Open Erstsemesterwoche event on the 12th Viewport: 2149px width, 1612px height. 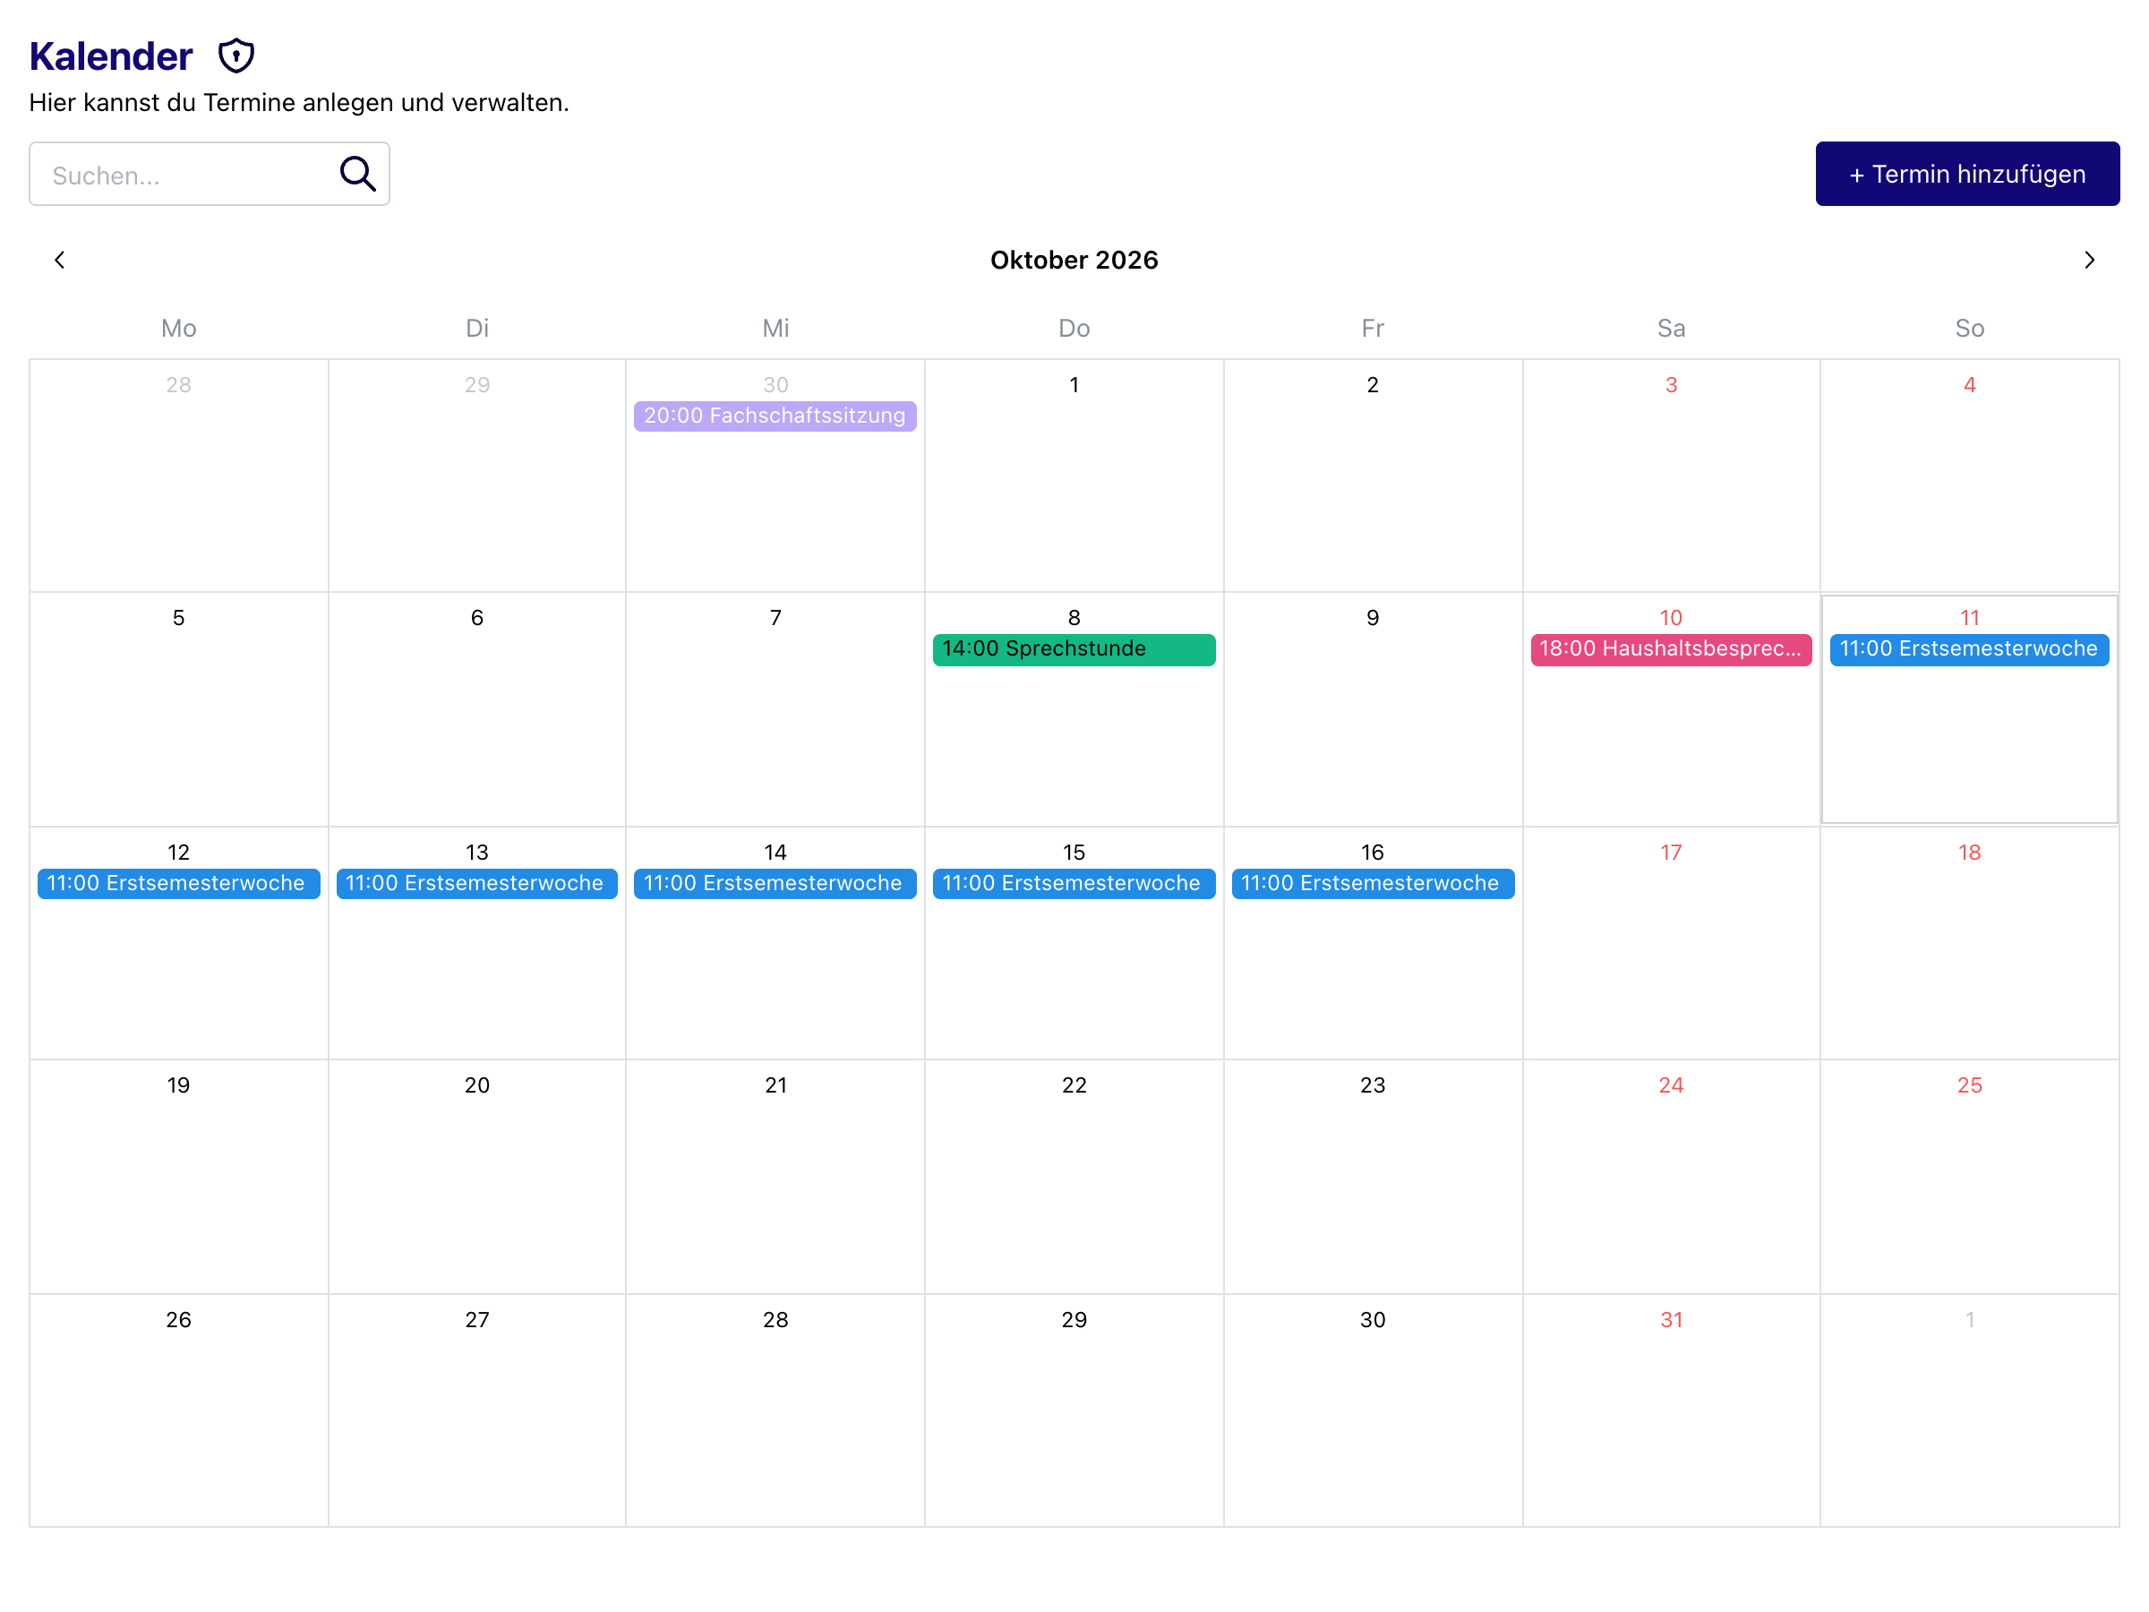pyautogui.click(x=179, y=883)
